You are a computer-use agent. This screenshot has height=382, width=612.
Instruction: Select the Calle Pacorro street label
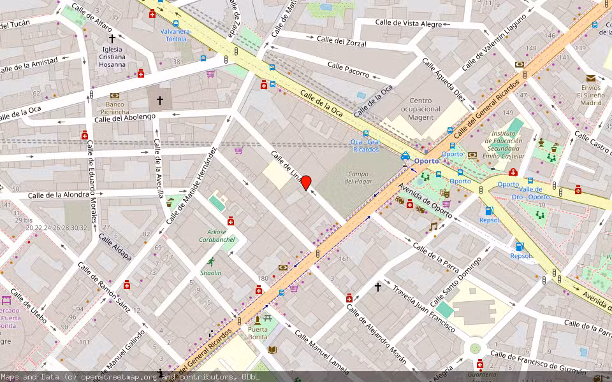[x=348, y=69]
